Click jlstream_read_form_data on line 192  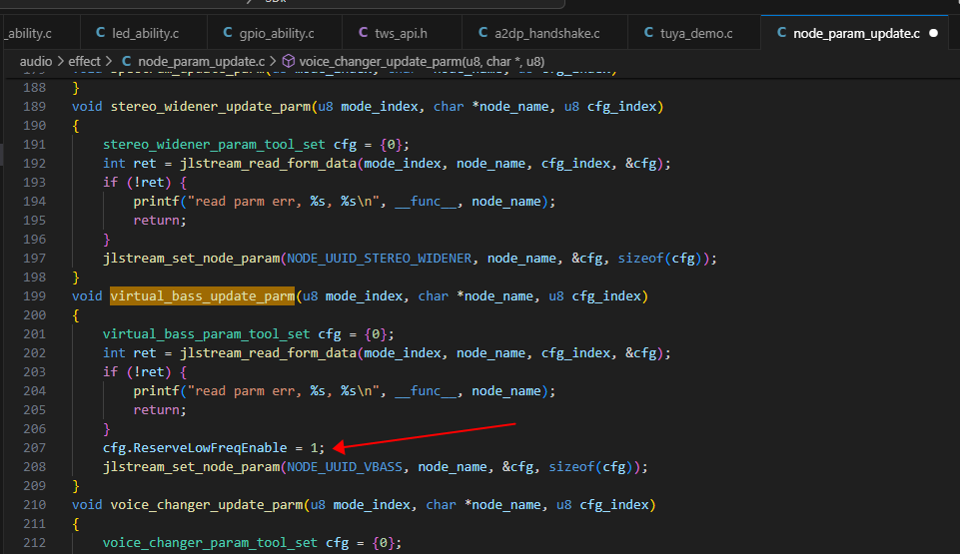(x=268, y=164)
